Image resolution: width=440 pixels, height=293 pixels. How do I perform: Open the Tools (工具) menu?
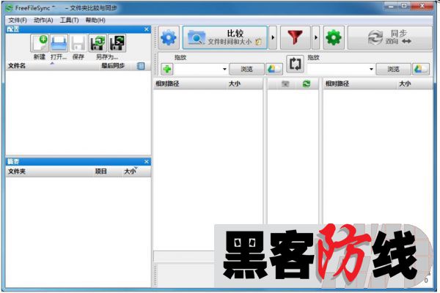(69, 21)
